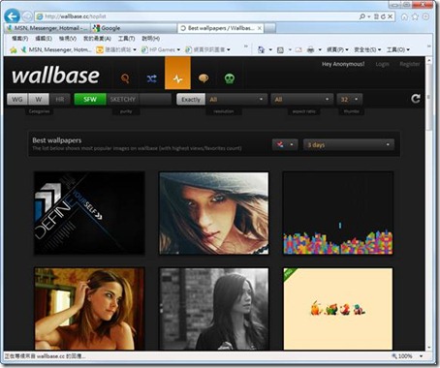Open the browser Tools gear icon

pos(426,16)
